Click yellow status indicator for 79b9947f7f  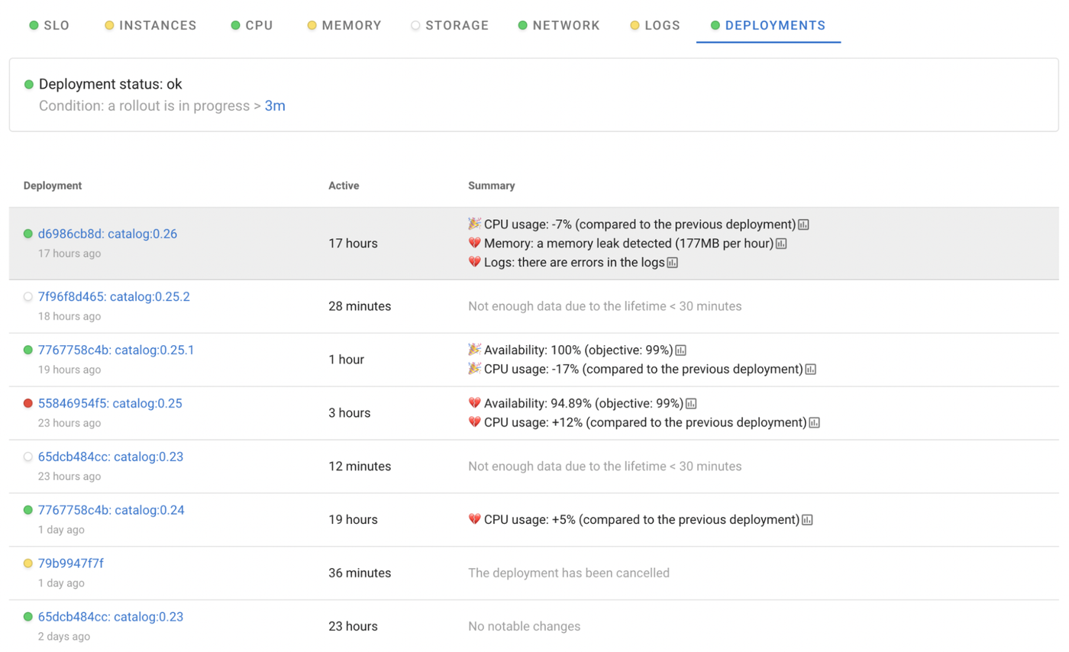click(x=27, y=563)
